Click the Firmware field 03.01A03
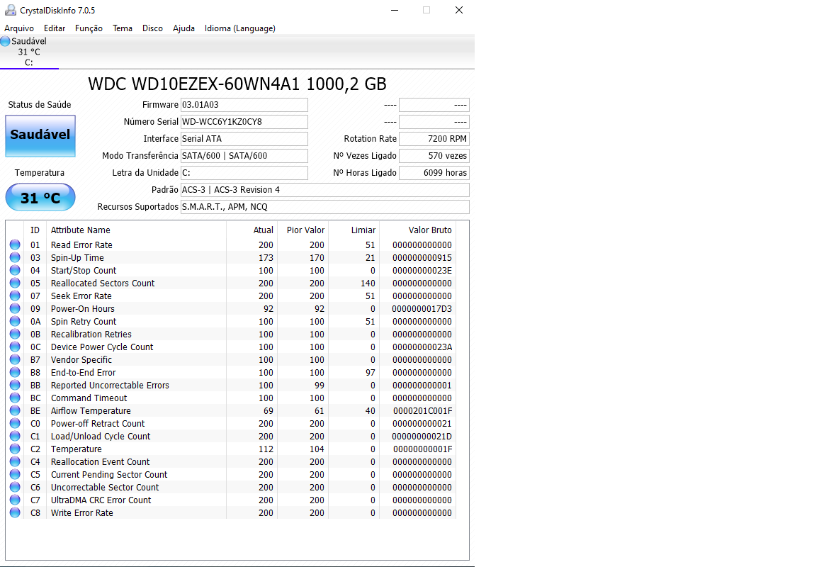The image size is (836, 567). [244, 105]
